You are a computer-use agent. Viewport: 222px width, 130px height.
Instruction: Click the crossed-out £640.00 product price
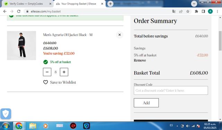(x=50, y=43)
